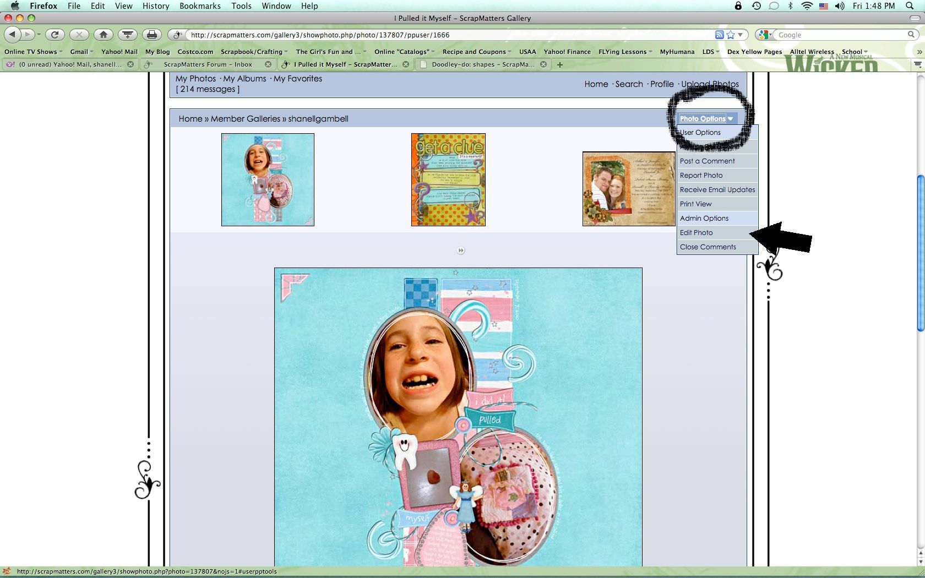Click the Time Machine menu bar icon
Image resolution: width=925 pixels, height=578 pixels.
(x=756, y=6)
